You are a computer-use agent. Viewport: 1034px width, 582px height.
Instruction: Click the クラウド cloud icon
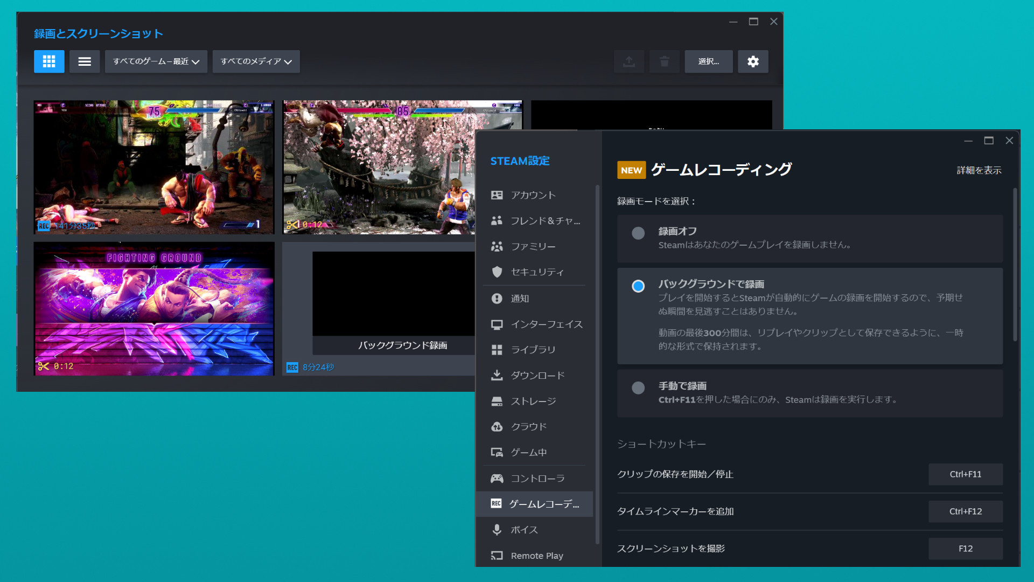497,427
